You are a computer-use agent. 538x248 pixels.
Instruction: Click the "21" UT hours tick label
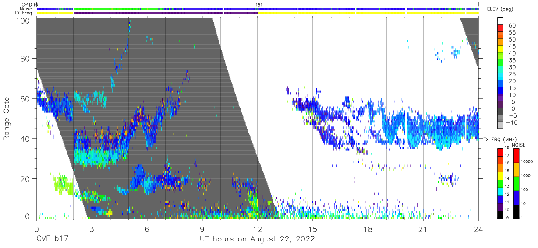tap(423, 229)
